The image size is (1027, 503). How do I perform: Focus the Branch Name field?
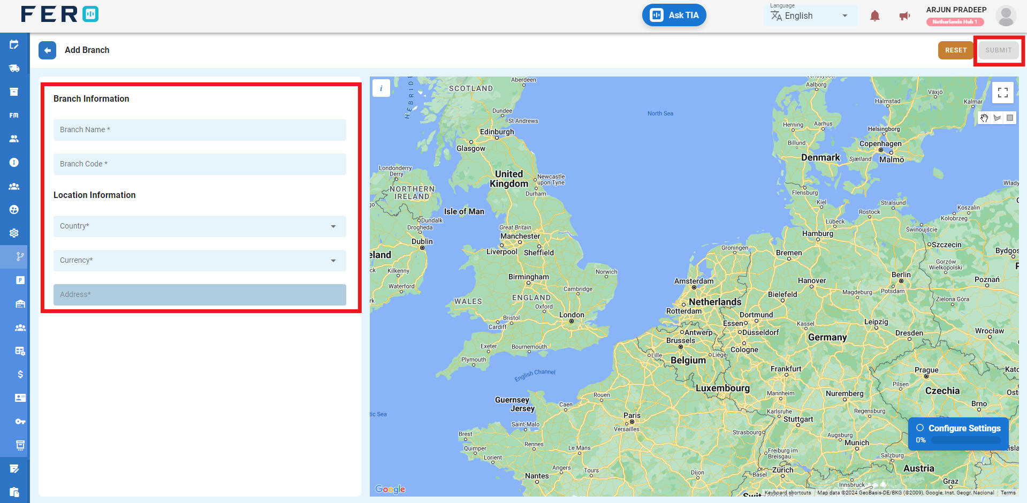click(x=200, y=130)
